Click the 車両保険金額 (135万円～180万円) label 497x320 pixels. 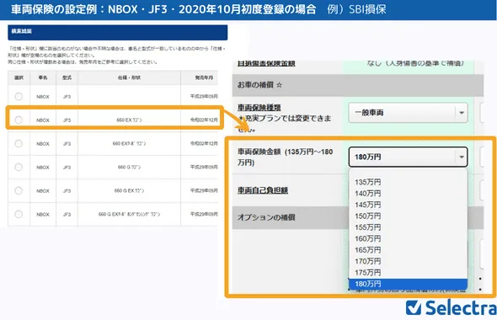pyautogui.click(x=285, y=157)
